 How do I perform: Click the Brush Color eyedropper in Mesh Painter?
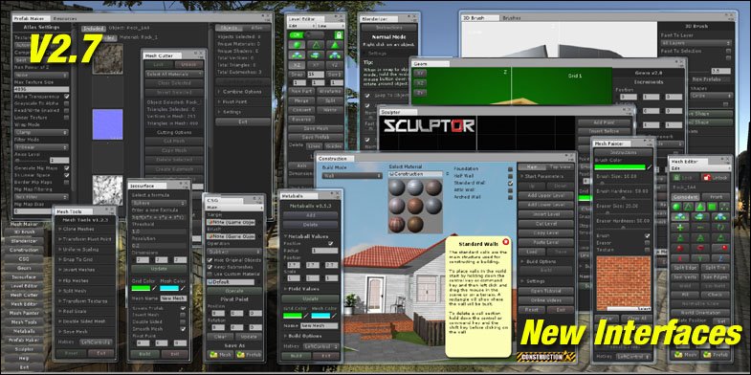649,167
